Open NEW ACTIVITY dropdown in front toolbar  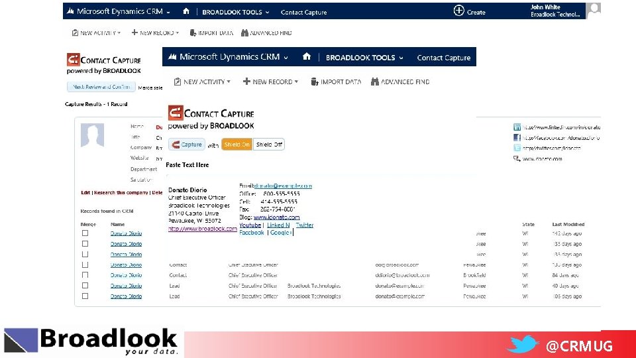click(x=202, y=82)
